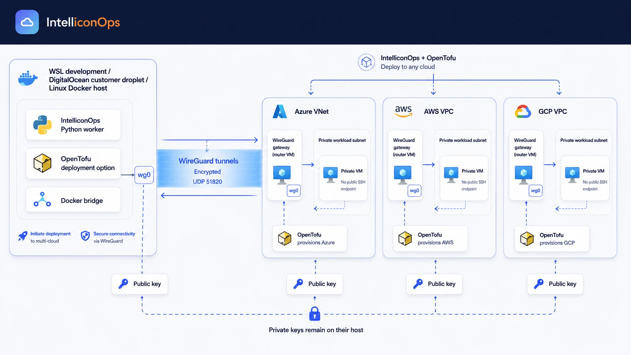Click the Deploy to any cloud text
This screenshot has width=631, height=355.
(x=408, y=67)
